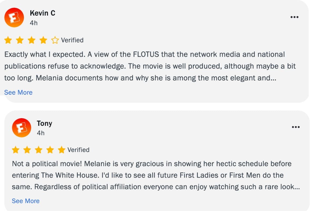Click the empty fifth star in Kevin C's rating

(55, 40)
